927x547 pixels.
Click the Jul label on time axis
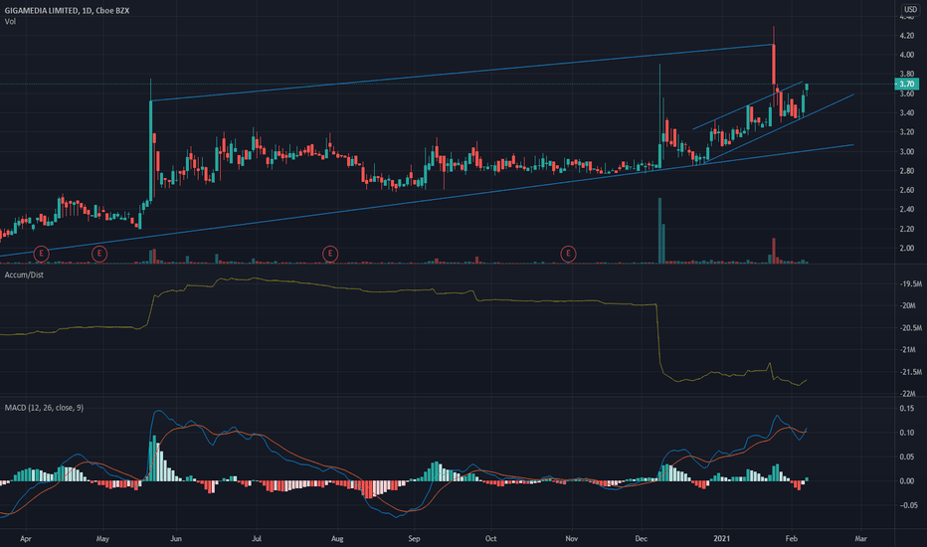pyautogui.click(x=257, y=539)
